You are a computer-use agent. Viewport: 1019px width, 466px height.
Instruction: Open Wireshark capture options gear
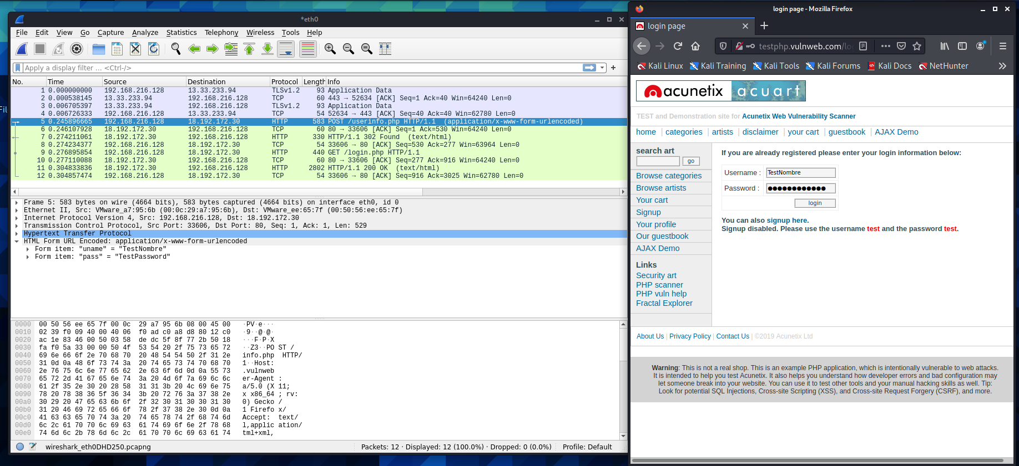(77, 49)
